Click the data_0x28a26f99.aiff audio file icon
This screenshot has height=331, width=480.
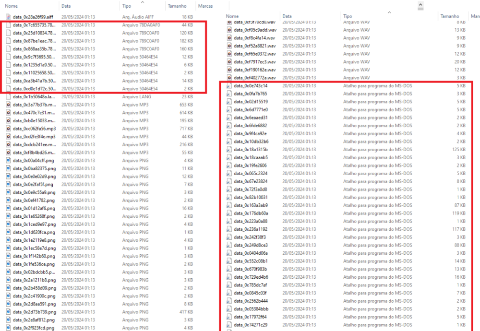click(x=9, y=17)
